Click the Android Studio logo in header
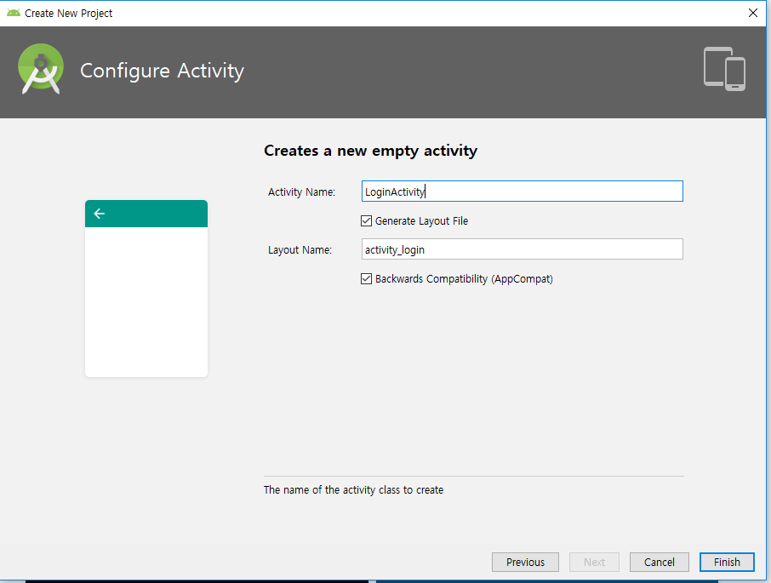Viewport: 771px width, 583px height. [41, 69]
